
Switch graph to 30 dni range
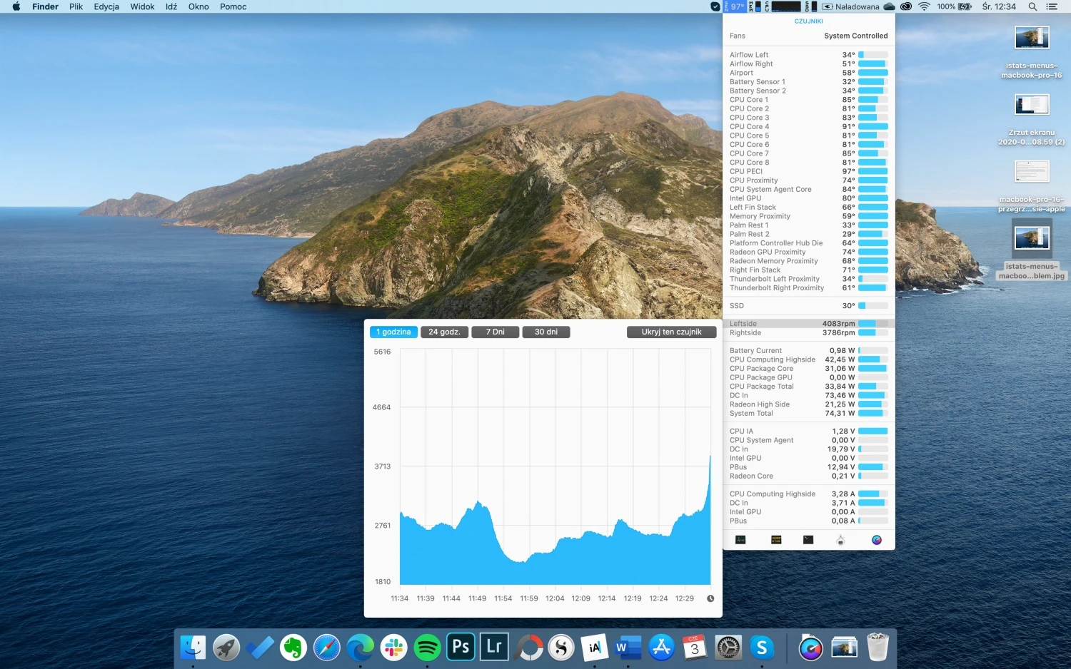tap(546, 332)
